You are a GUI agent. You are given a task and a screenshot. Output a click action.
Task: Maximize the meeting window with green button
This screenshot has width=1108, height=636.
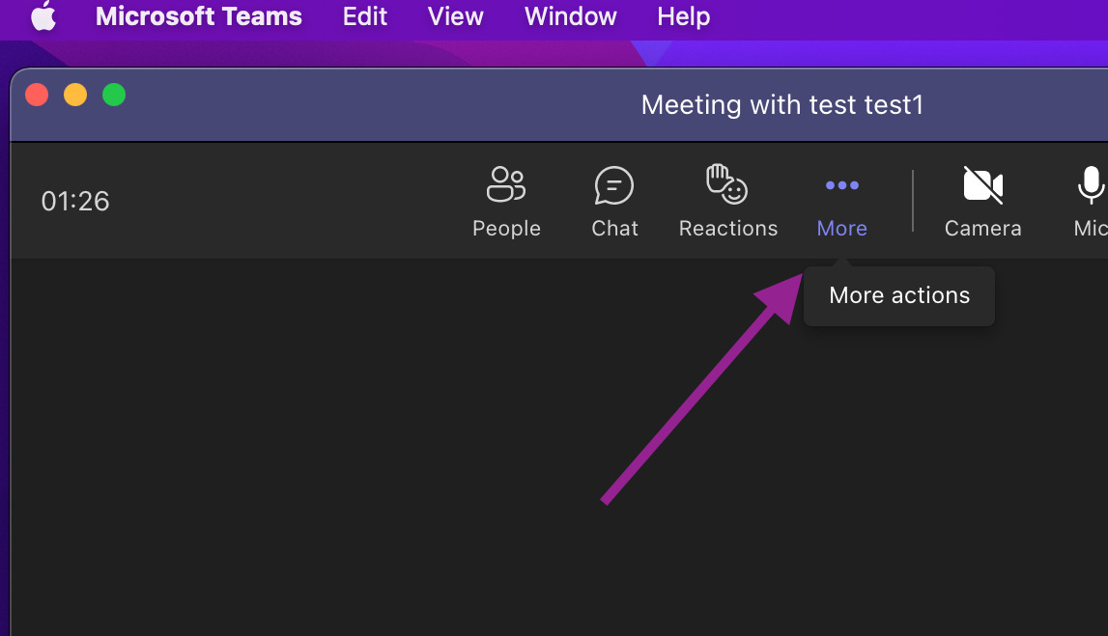coord(114,95)
